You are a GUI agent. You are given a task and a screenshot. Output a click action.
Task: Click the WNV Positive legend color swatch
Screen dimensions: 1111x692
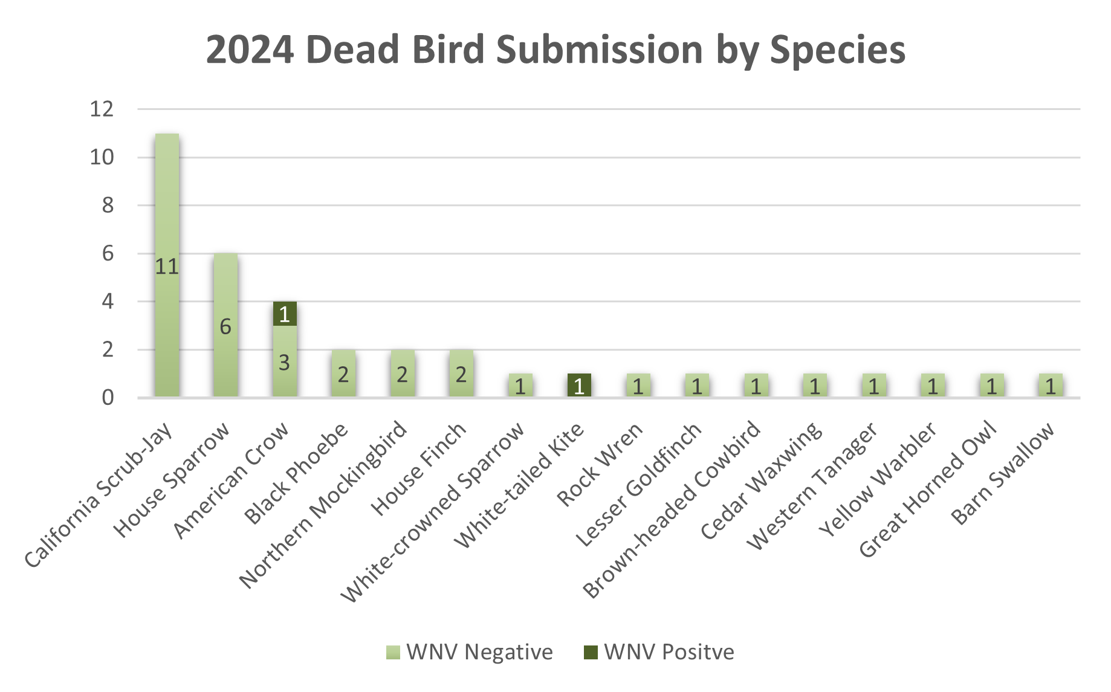coord(591,653)
